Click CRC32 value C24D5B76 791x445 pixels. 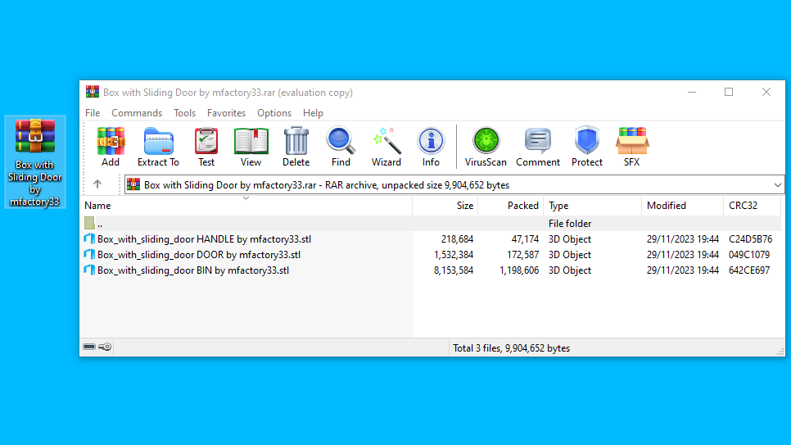(x=750, y=239)
